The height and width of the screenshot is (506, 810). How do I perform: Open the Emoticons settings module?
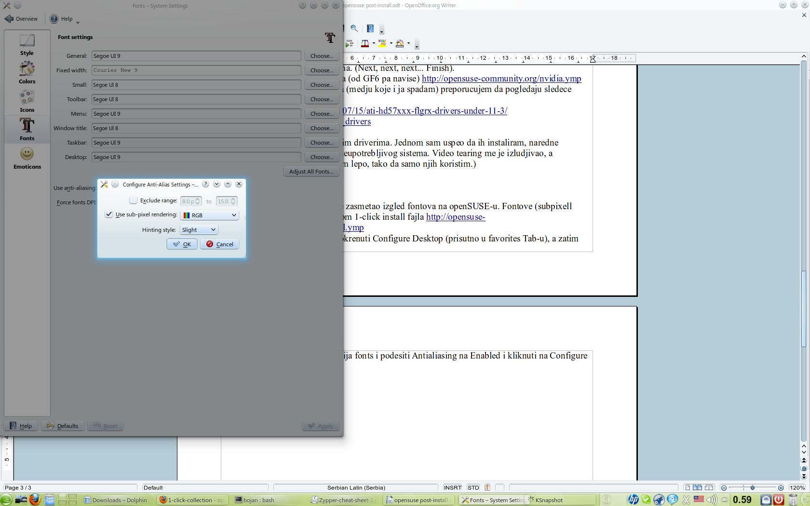[27, 158]
